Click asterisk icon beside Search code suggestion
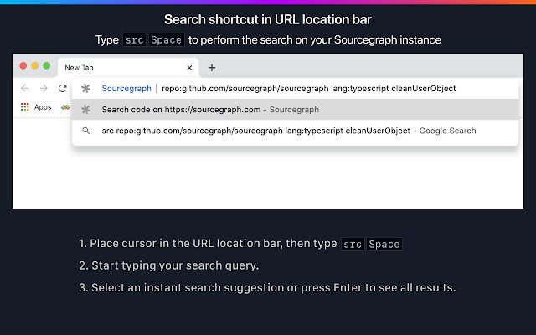This screenshot has height=335, width=536. [x=85, y=109]
